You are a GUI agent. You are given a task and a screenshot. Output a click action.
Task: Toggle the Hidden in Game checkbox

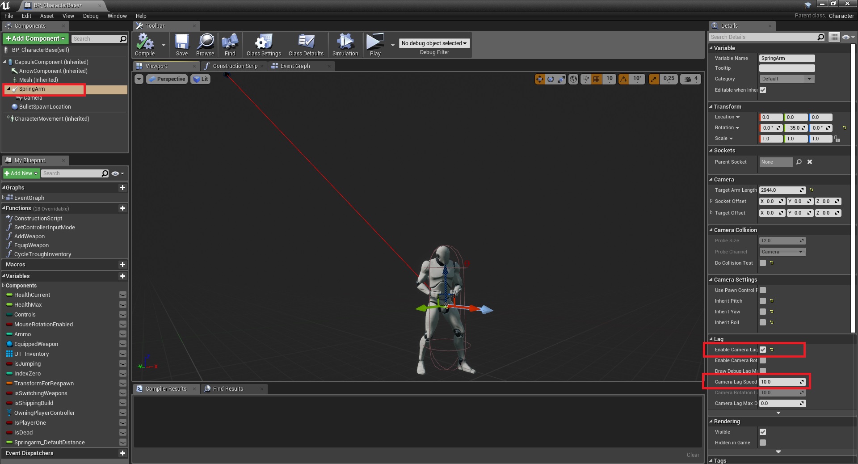click(x=763, y=443)
